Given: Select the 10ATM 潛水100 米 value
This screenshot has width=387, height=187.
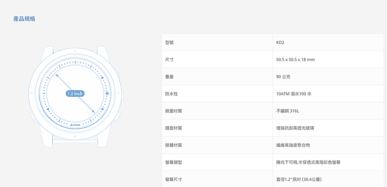Looking at the screenshot, I should (x=294, y=94).
